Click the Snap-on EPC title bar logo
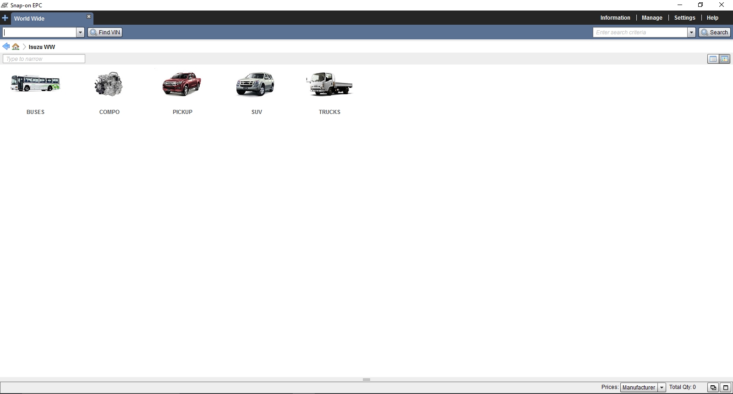 coord(5,5)
